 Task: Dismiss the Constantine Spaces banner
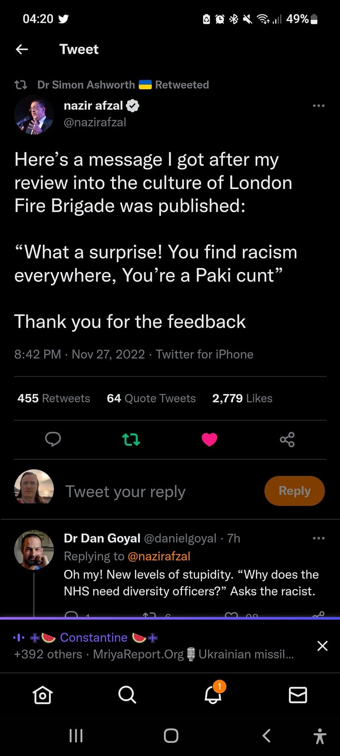322,646
